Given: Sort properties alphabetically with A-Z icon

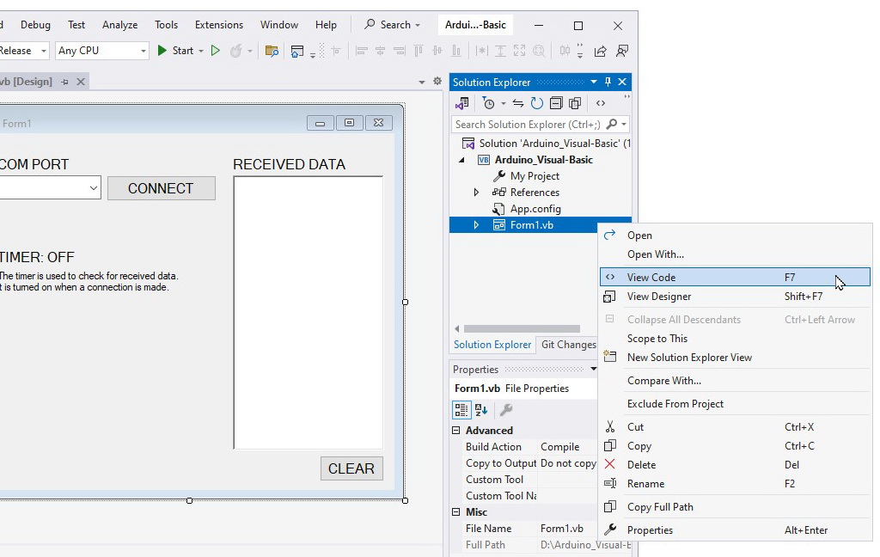Looking at the screenshot, I should 481,410.
